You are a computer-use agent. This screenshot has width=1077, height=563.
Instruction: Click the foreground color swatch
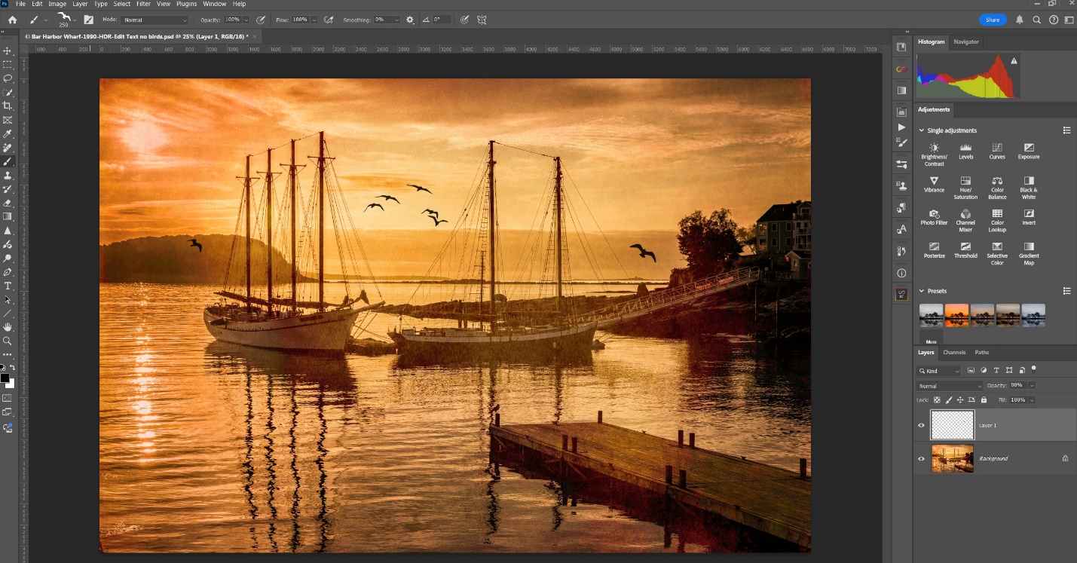(5, 378)
